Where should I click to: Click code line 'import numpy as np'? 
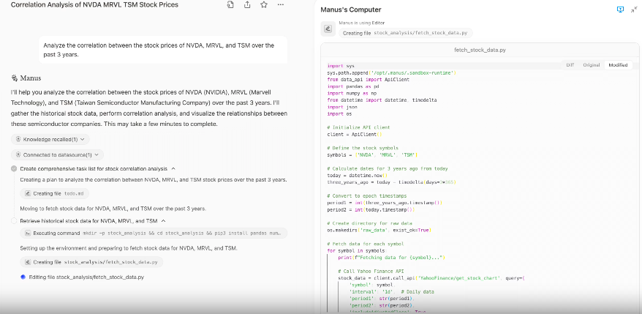pos(352,94)
